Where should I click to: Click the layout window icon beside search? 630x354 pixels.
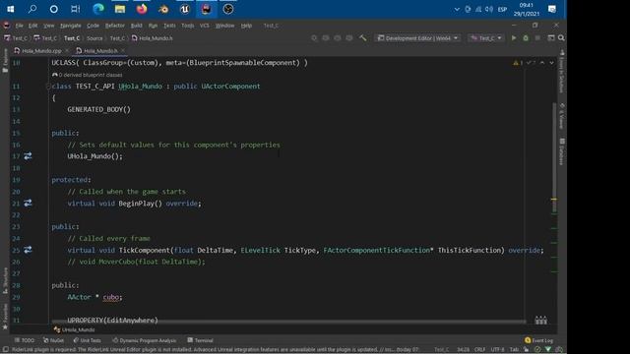[551, 38]
